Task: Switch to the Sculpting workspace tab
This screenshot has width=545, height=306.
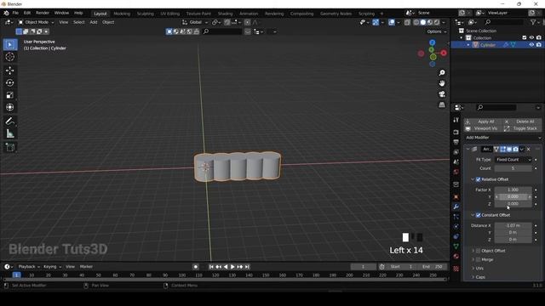Action: click(146, 14)
